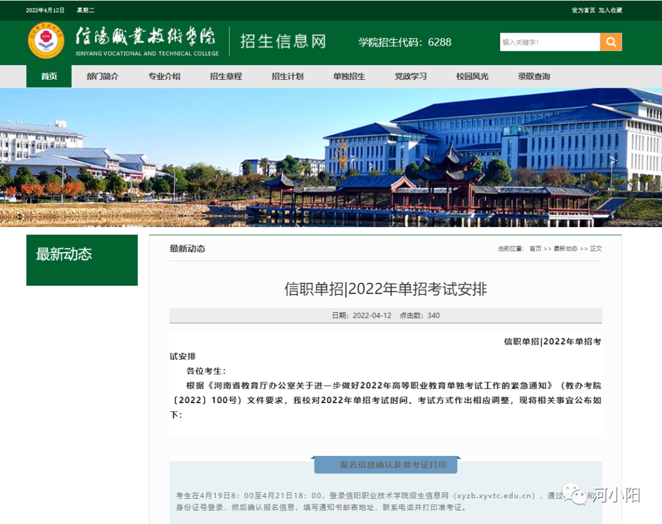Click the college emblem logo
The width and height of the screenshot is (662, 524).
click(45, 42)
